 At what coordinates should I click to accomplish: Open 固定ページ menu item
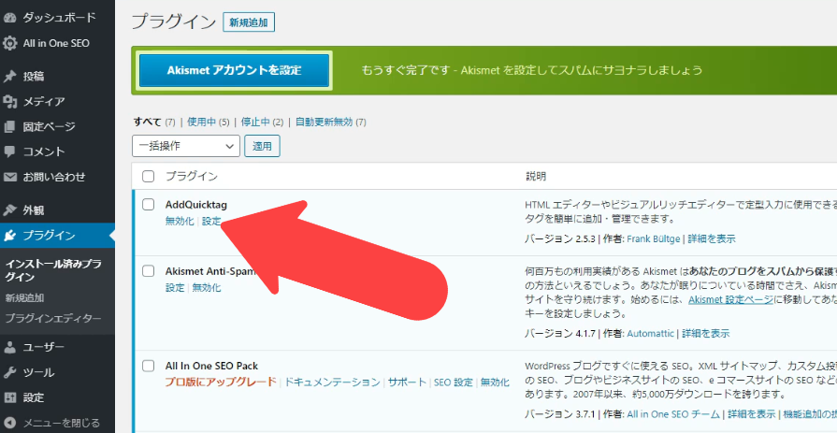tap(50, 126)
